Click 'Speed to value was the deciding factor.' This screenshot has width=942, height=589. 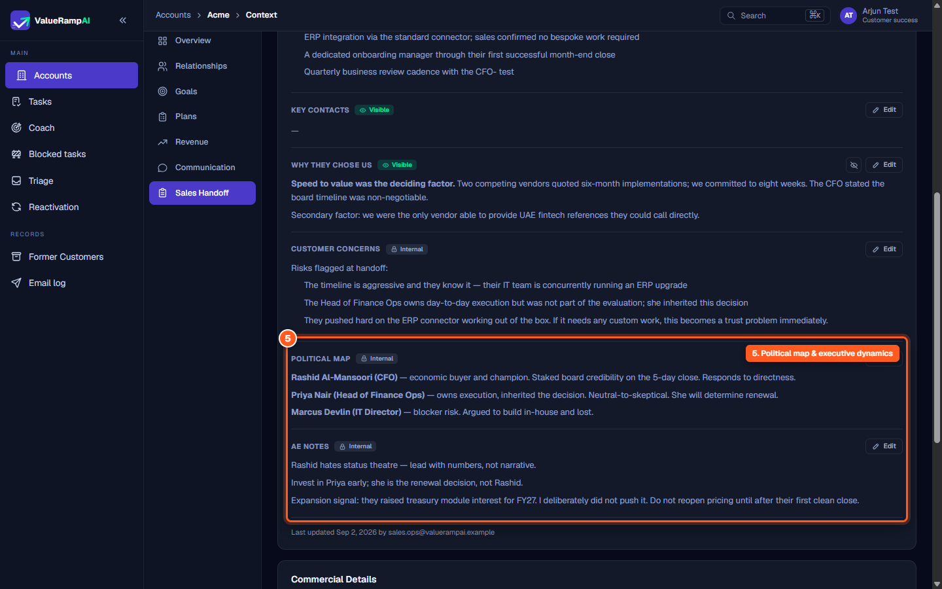click(373, 184)
